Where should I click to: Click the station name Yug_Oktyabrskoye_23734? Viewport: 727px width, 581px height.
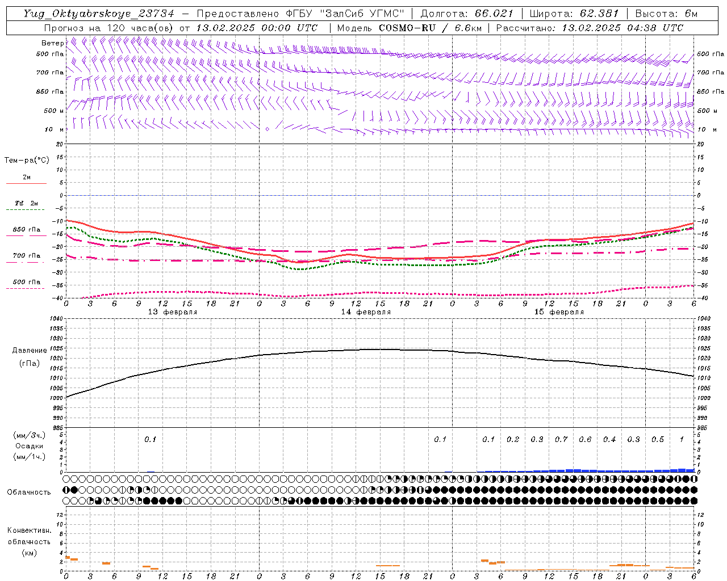pyautogui.click(x=99, y=14)
